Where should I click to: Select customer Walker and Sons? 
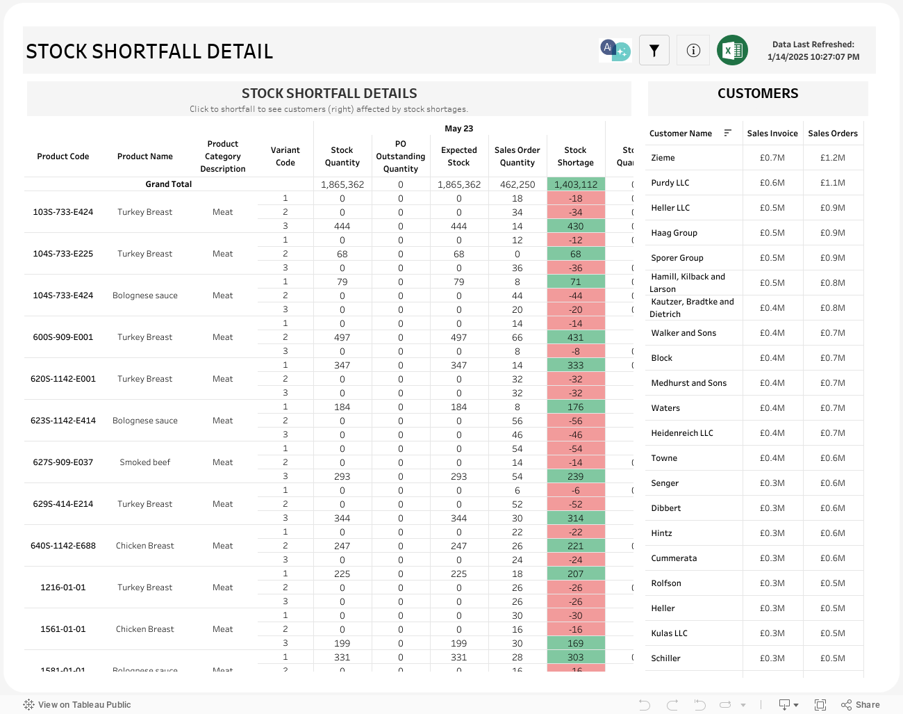684,333
